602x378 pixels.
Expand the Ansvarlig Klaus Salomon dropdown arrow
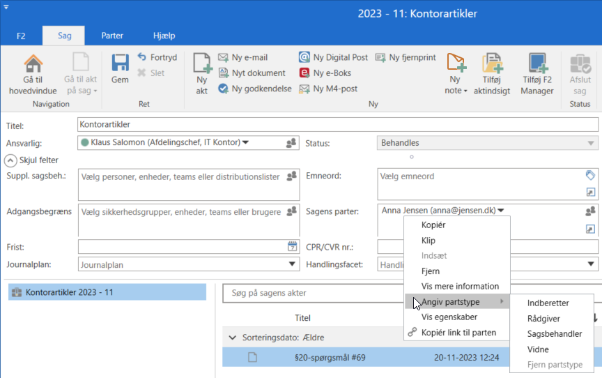click(246, 143)
